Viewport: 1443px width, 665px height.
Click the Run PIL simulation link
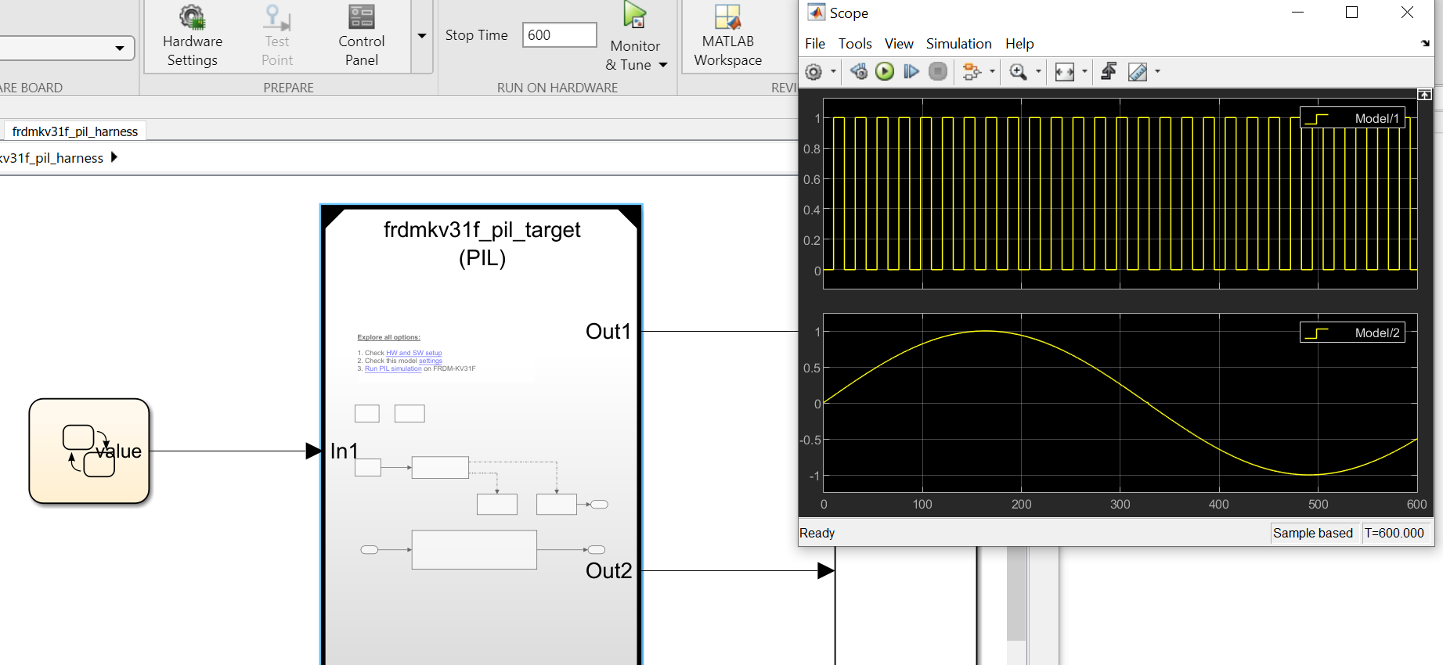click(393, 368)
